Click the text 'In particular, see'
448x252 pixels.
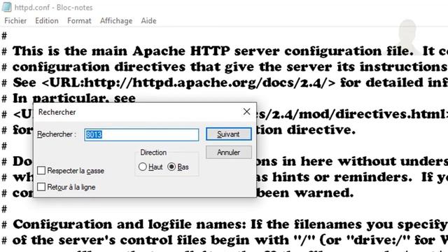74,99
